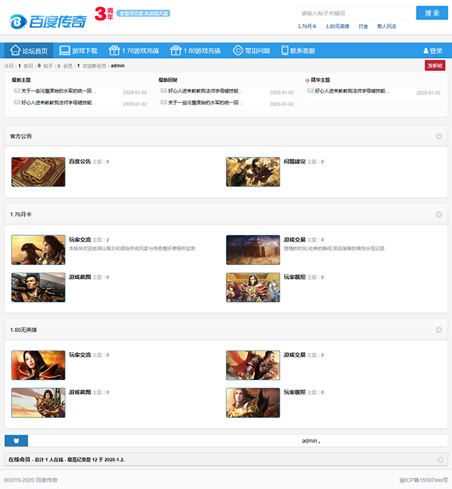The image size is (452, 489).
Task: Click the monitor icon for 游戏下载
Action: click(x=65, y=50)
